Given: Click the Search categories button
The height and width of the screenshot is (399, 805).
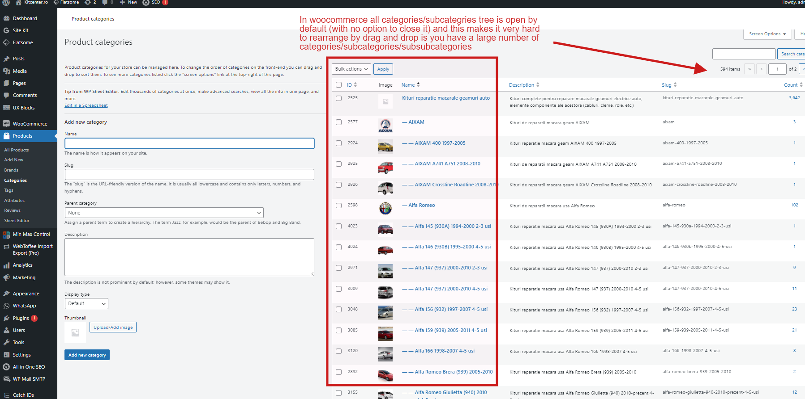Looking at the screenshot, I should click(791, 54).
